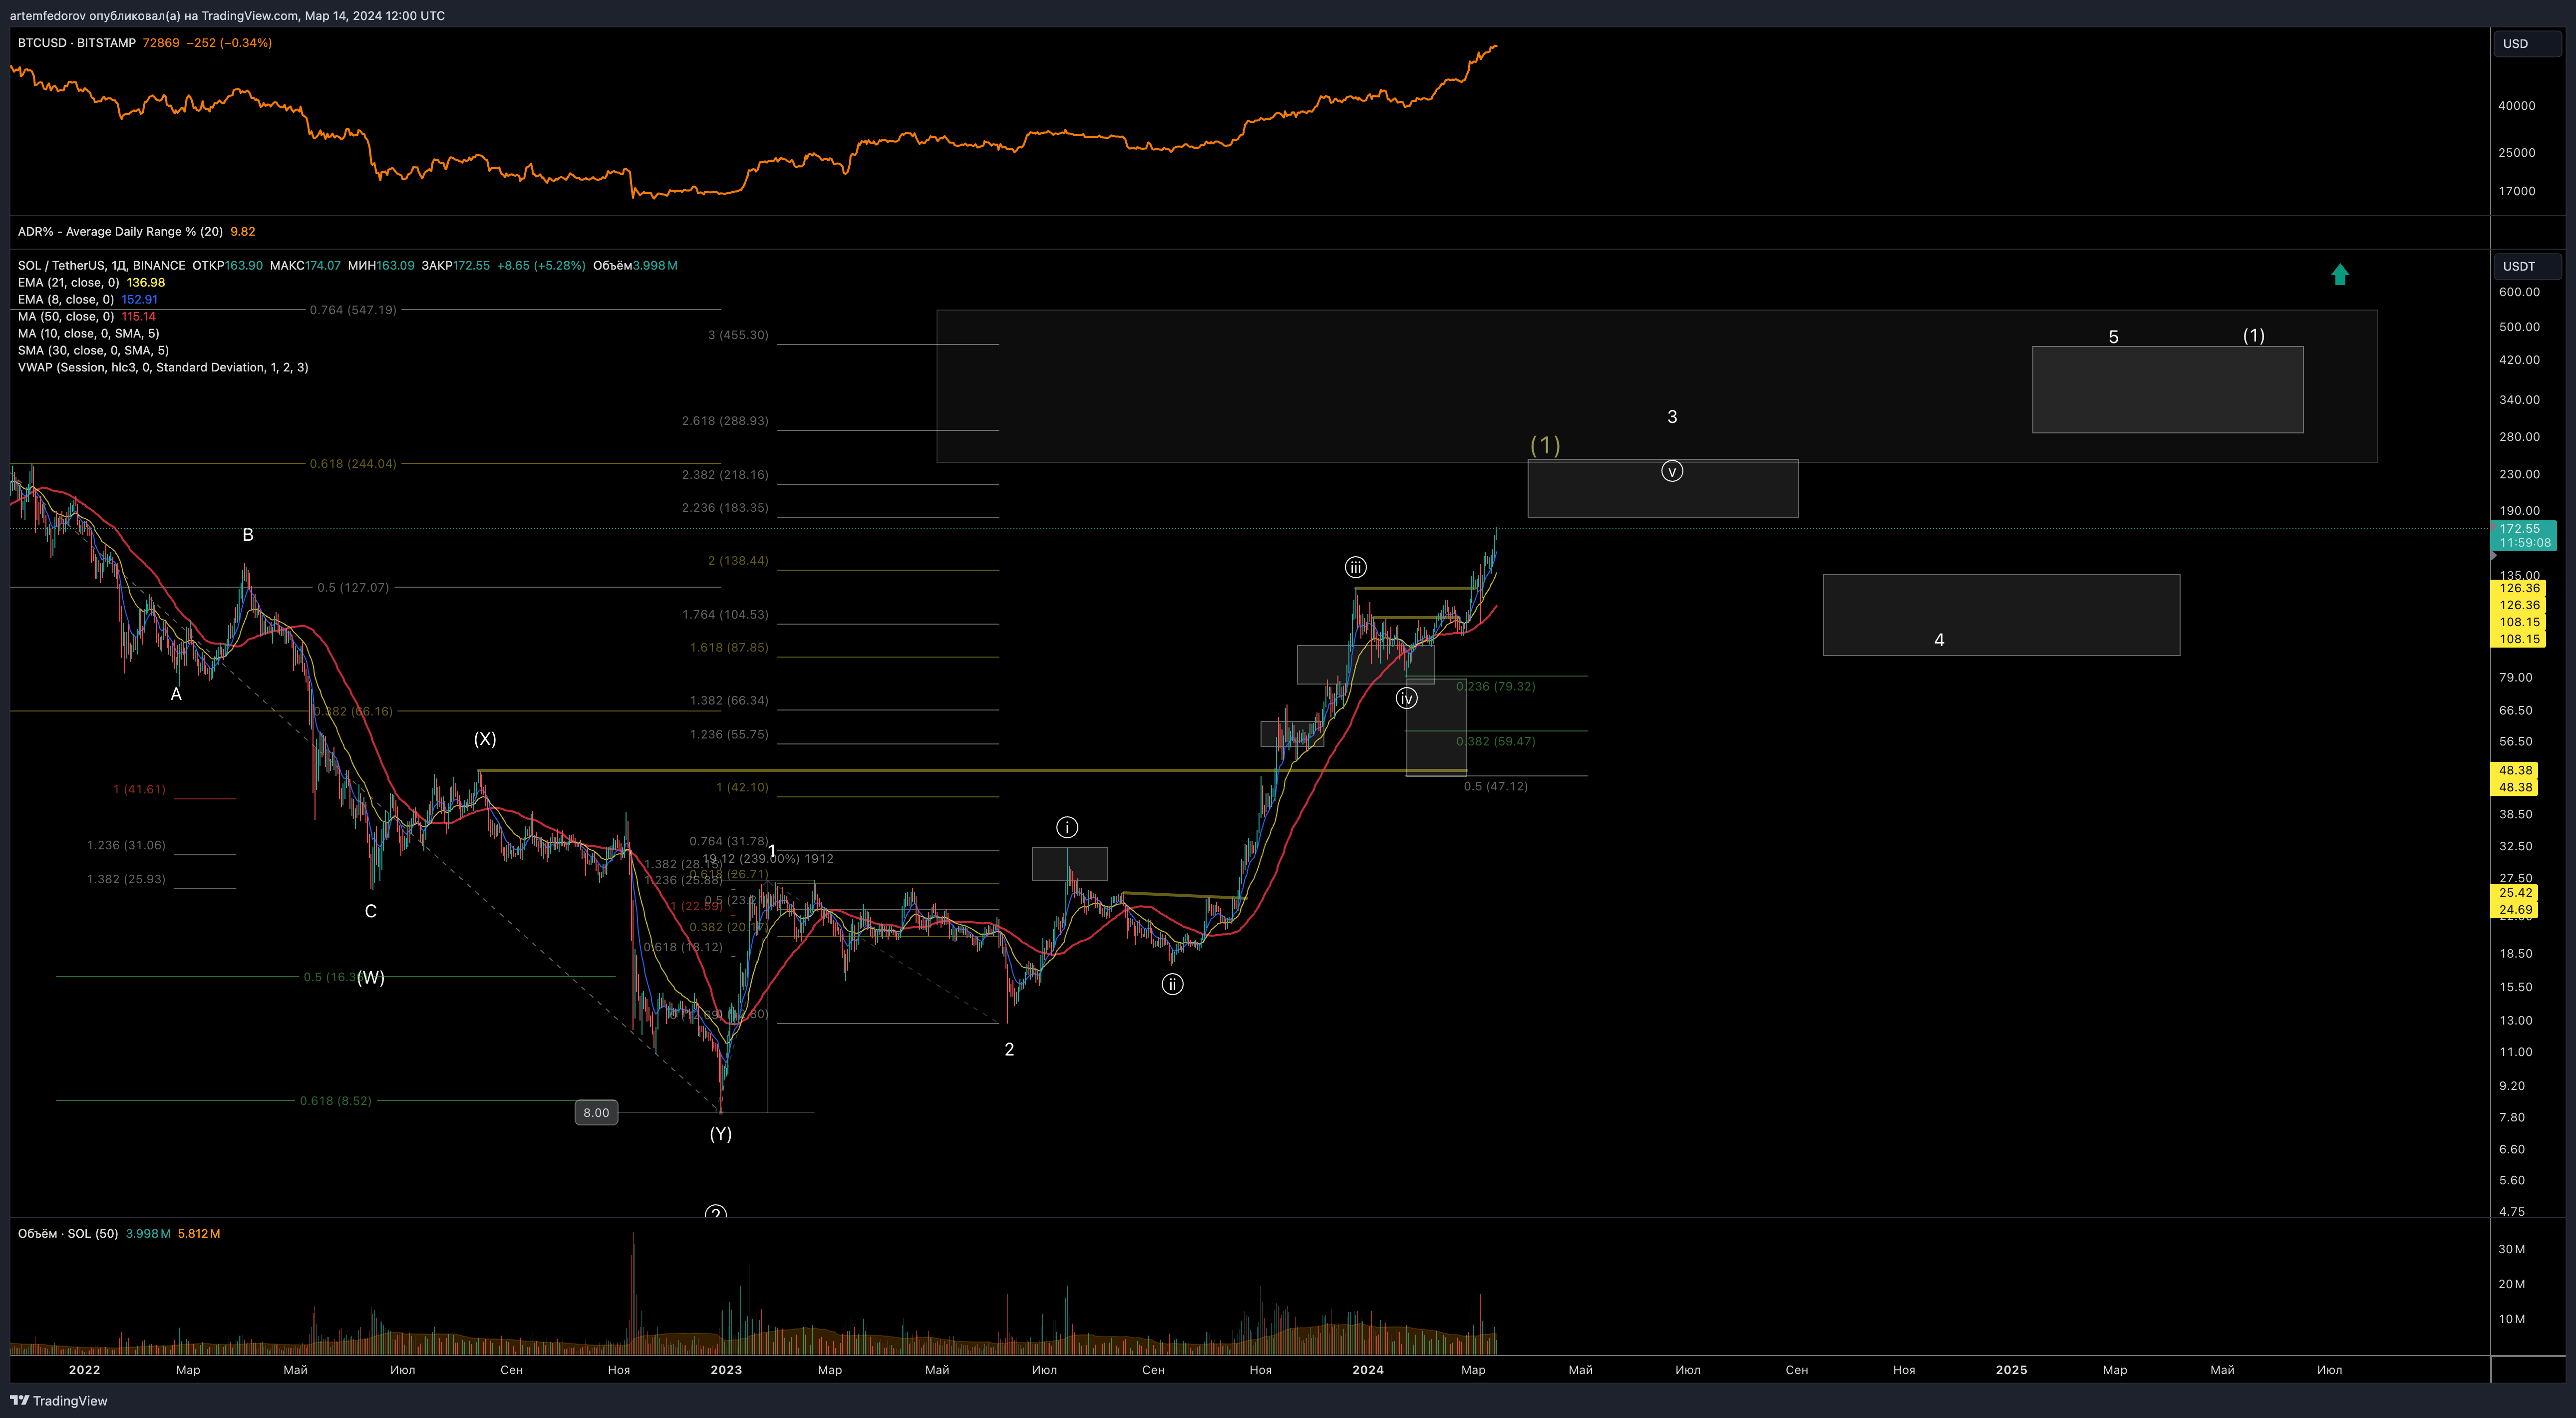
Task: Click the 1.382 (25.93) Fibonacci label
Action: pos(126,880)
